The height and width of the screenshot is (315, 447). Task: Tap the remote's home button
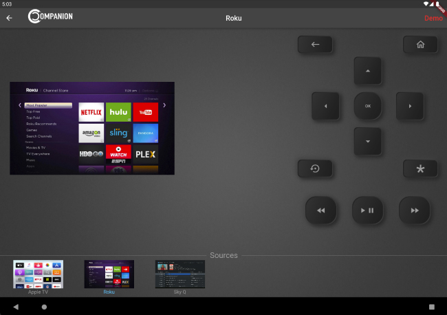pyautogui.click(x=420, y=45)
